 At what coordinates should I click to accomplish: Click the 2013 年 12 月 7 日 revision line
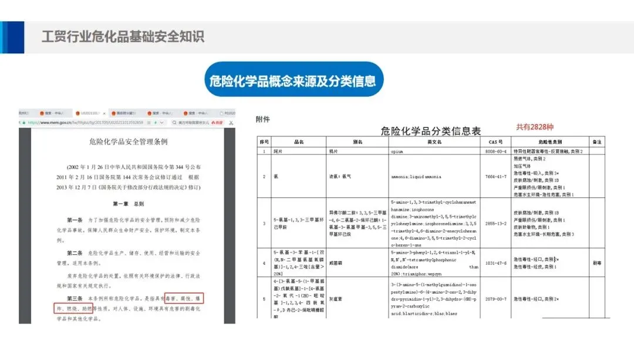pyautogui.click(x=129, y=187)
